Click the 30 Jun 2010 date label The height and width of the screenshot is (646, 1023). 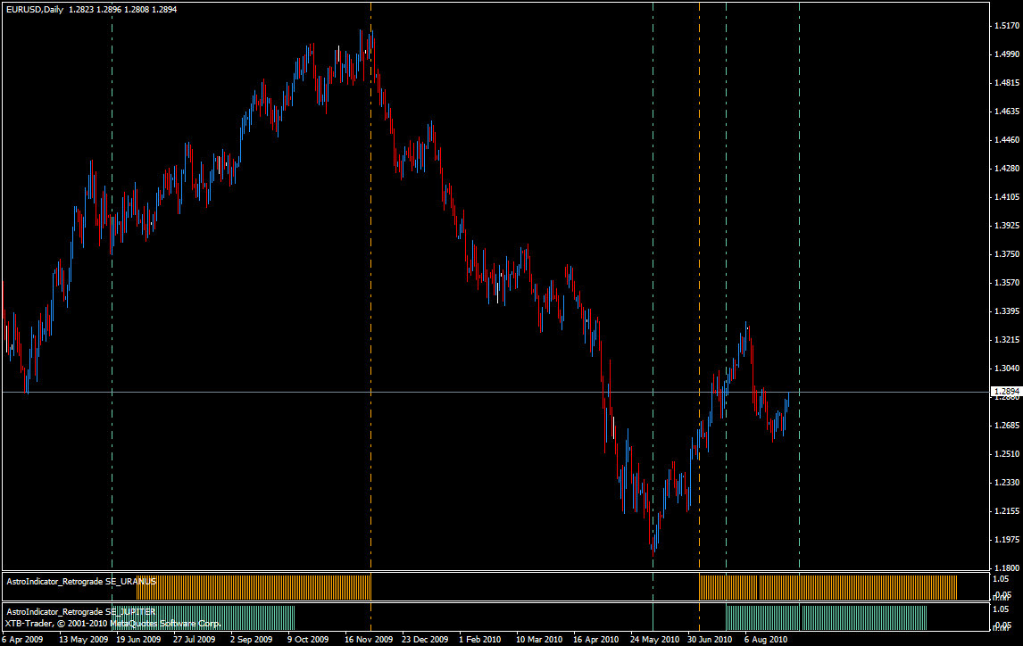[x=710, y=640]
